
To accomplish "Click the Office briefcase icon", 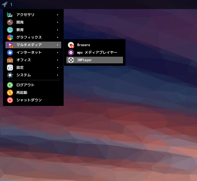I will 10,60.
